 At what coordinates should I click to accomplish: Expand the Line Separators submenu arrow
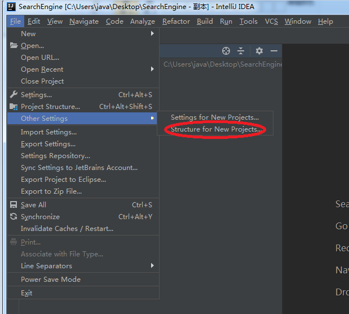pyautogui.click(x=152, y=265)
